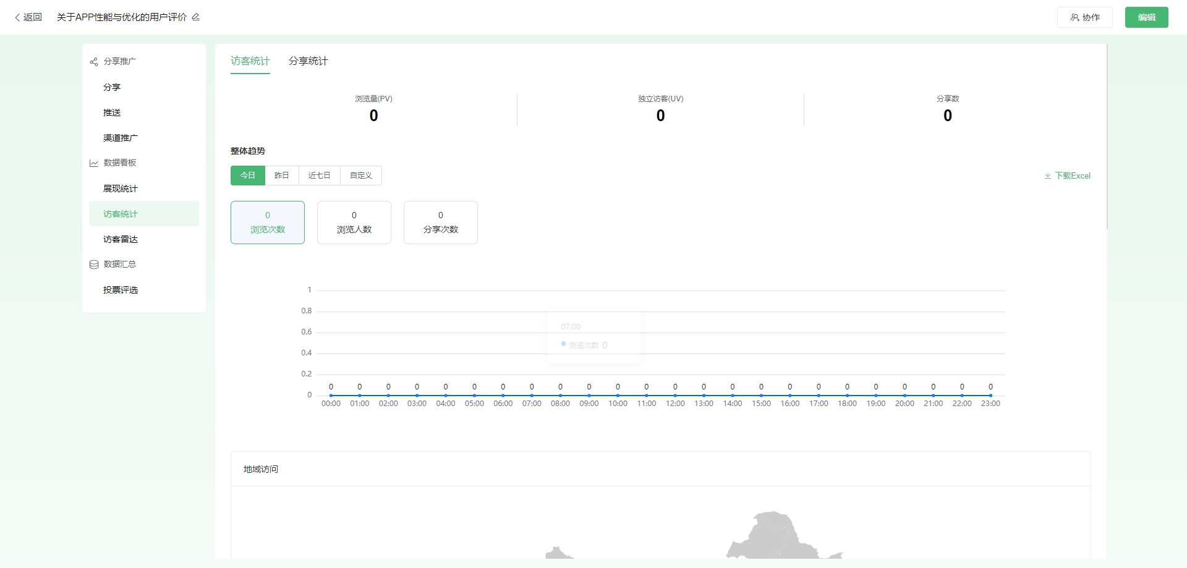Click the database icon beside 数据汇总
The height and width of the screenshot is (568, 1187).
94,265
